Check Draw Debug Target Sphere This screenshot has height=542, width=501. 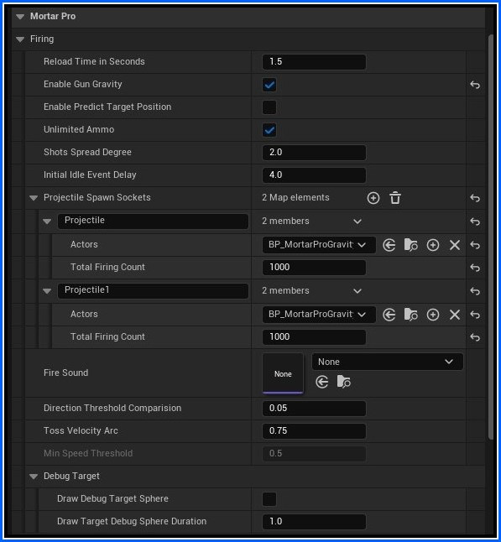click(x=269, y=499)
